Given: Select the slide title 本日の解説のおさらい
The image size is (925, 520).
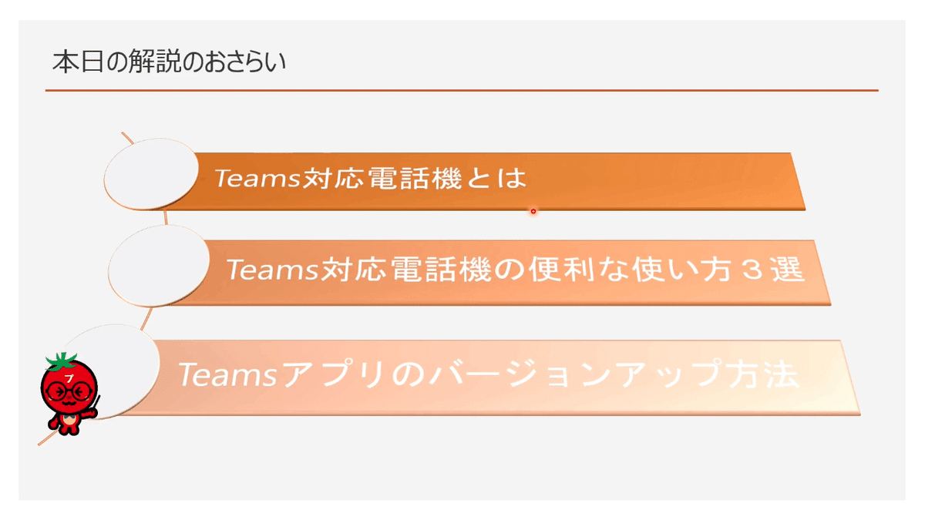Looking at the screenshot, I should click(x=169, y=62).
